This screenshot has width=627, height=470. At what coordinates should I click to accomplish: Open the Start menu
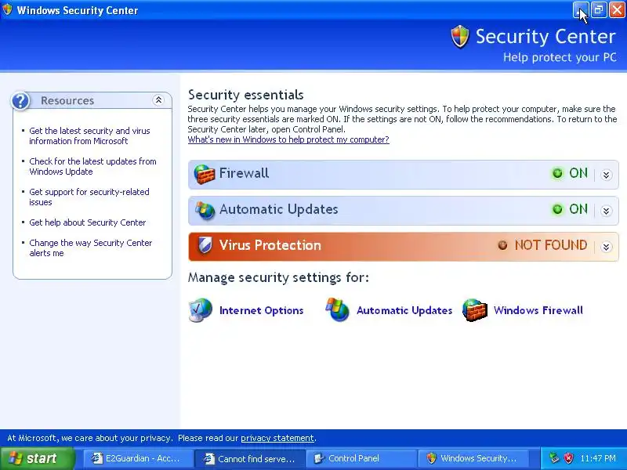point(38,458)
